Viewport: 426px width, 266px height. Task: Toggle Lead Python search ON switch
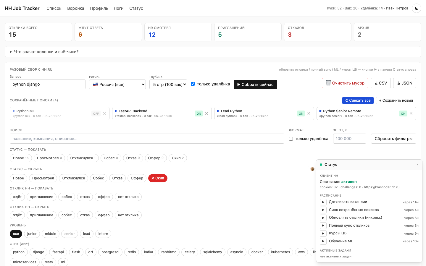click(x=301, y=113)
